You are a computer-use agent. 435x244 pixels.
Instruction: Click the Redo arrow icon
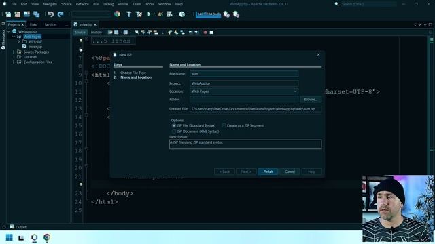point(60,14)
